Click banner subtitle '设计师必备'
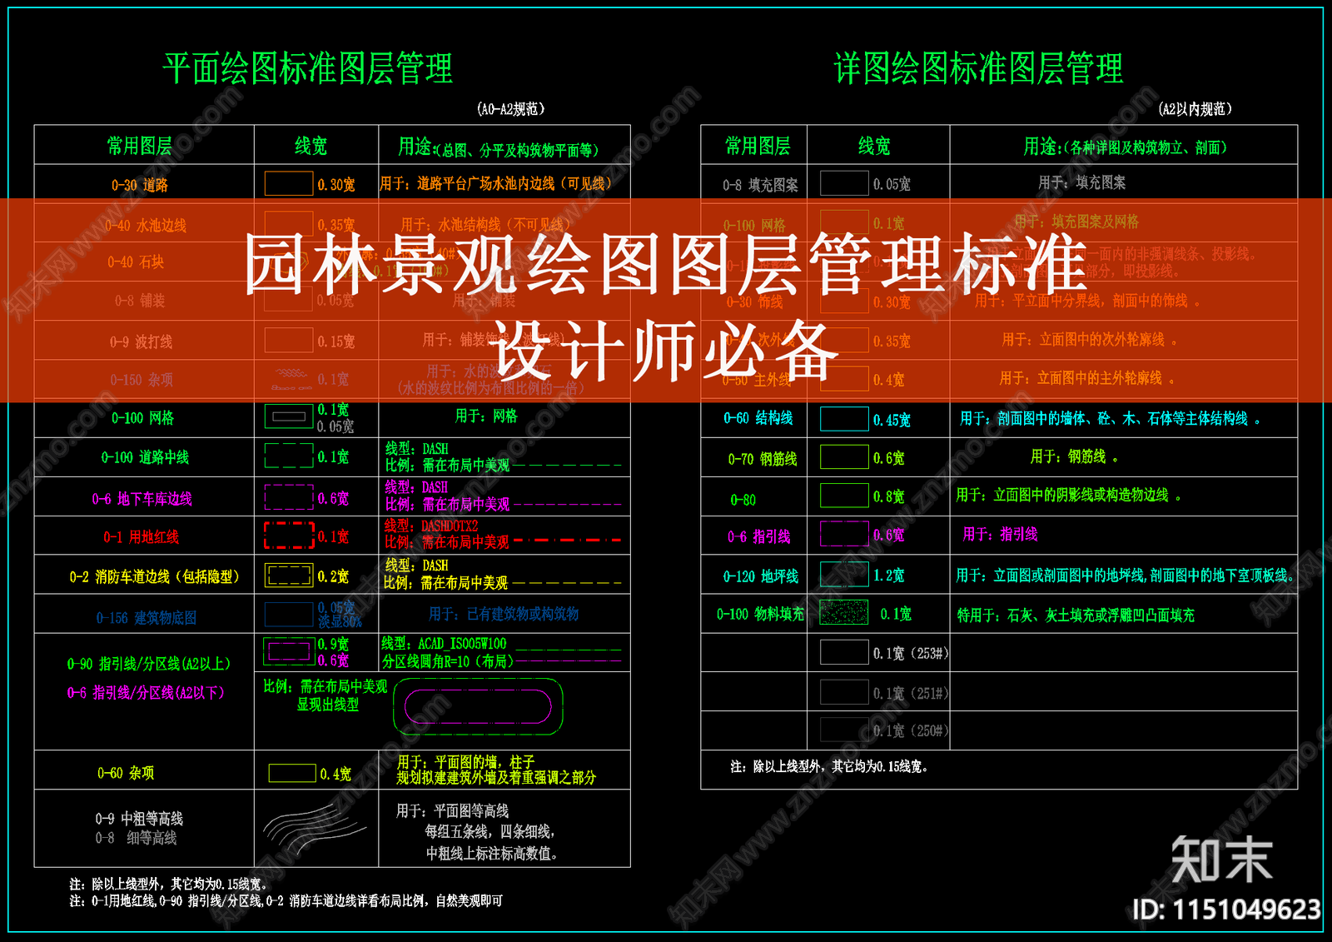The height and width of the screenshot is (942, 1332). 666,350
